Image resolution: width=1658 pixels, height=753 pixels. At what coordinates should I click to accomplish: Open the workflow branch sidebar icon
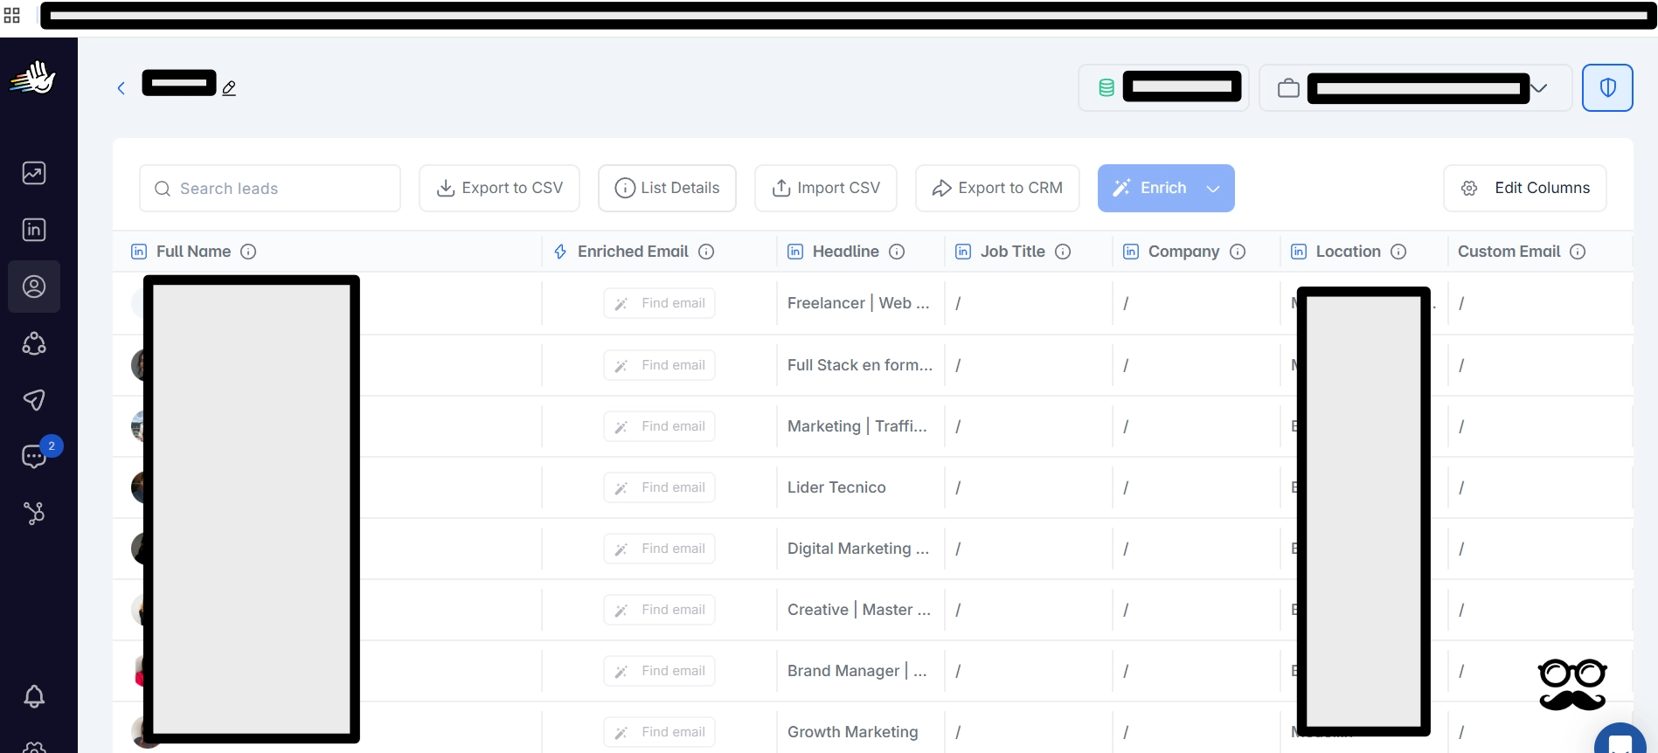click(x=34, y=513)
